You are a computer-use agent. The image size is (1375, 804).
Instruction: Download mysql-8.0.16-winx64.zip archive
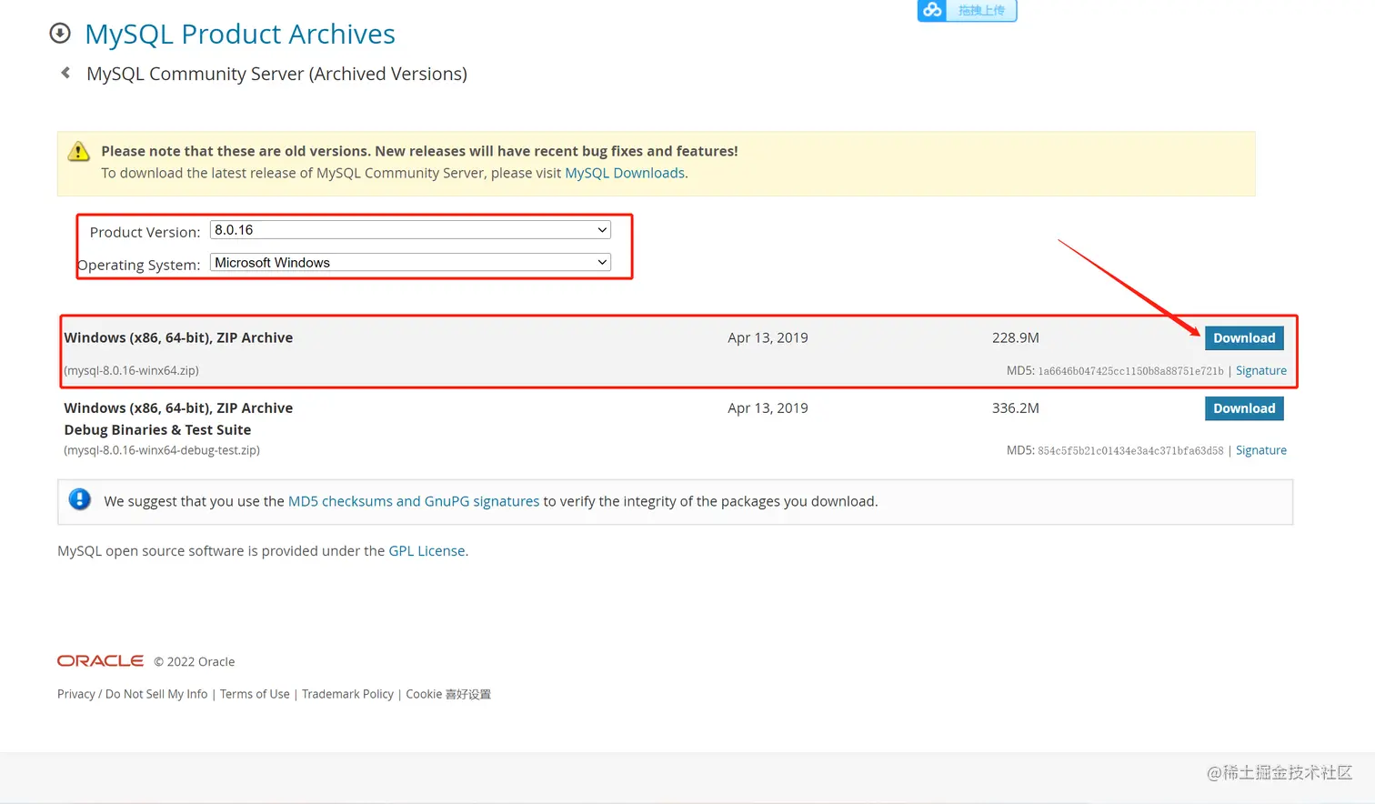pos(1244,337)
